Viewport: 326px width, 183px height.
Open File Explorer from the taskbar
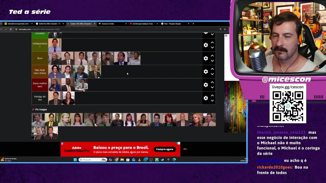[122, 160]
